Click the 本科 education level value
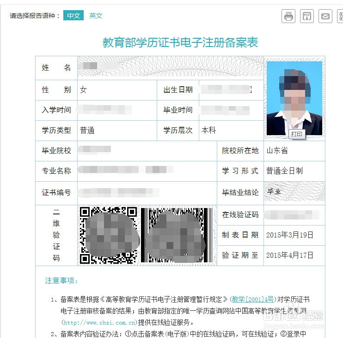Screen dimensions: 343x338 208,130
